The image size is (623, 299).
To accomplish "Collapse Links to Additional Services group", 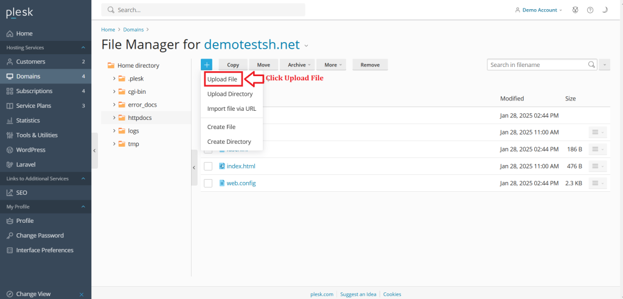I will [83, 179].
